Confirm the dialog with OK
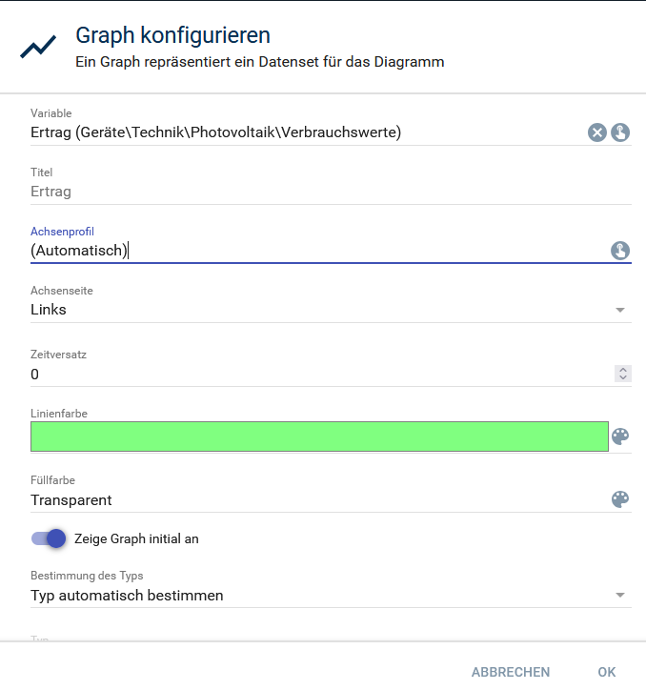 tap(607, 672)
